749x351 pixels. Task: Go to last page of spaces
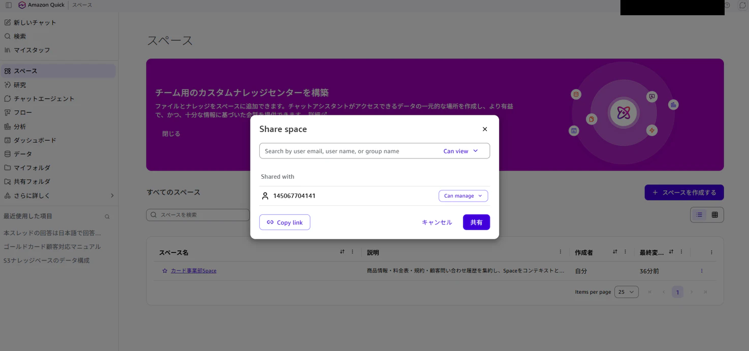click(x=705, y=292)
